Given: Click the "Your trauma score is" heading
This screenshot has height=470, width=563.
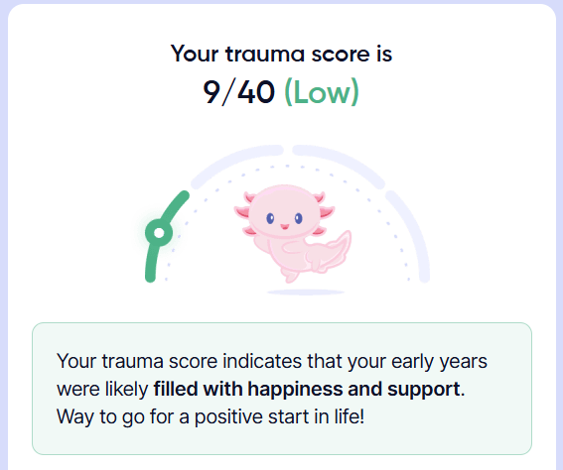Looking at the screenshot, I should [282, 54].
